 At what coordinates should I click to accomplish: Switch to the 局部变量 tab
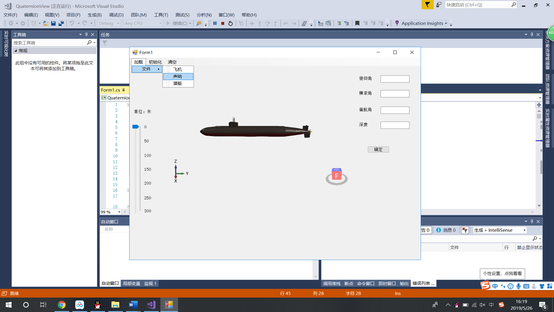(x=131, y=283)
